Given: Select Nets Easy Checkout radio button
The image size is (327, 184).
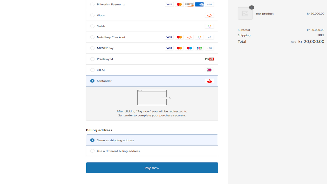Looking at the screenshot, I should pyautogui.click(x=92, y=37).
